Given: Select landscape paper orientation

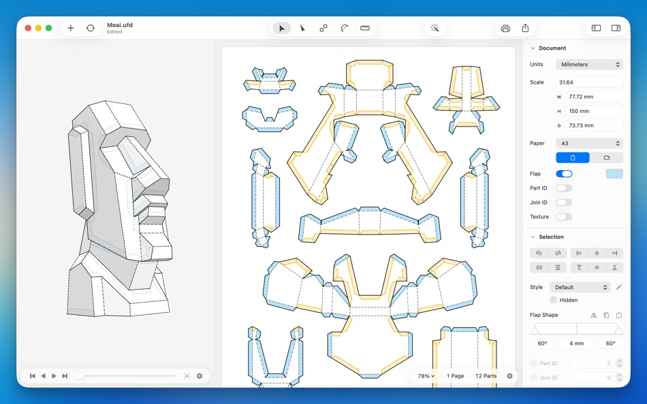Looking at the screenshot, I should 607,158.
